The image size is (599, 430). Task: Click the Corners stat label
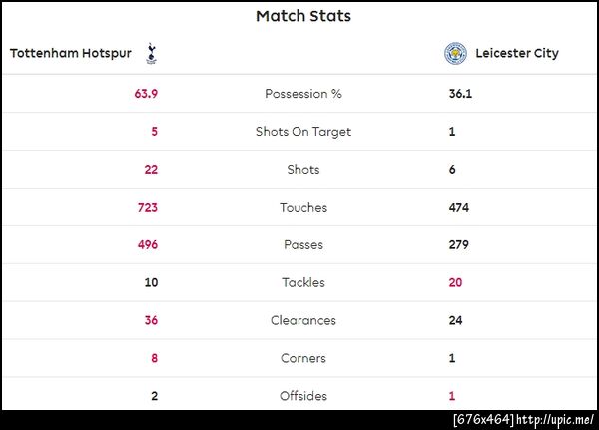click(x=303, y=359)
